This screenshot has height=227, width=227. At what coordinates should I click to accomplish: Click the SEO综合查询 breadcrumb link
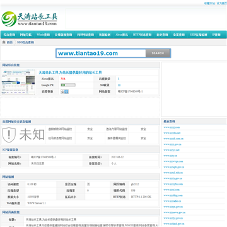[25, 42]
